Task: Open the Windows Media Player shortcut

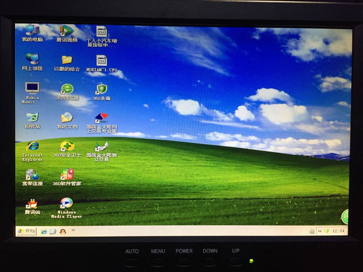Action: [67, 208]
